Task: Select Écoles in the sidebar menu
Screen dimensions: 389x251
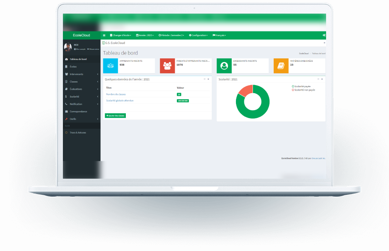Action: 73,67
